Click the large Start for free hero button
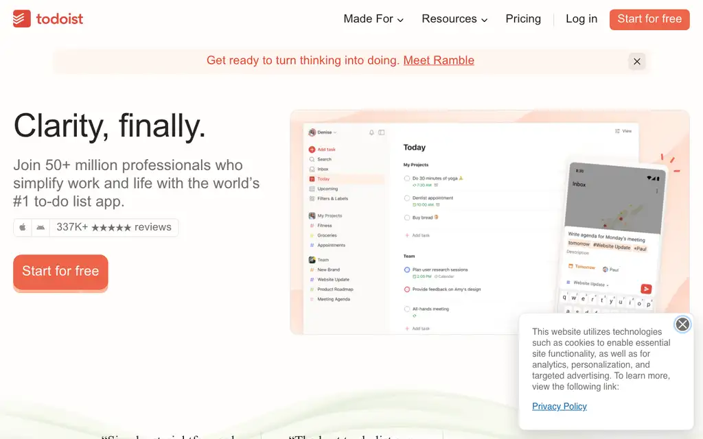 point(60,272)
